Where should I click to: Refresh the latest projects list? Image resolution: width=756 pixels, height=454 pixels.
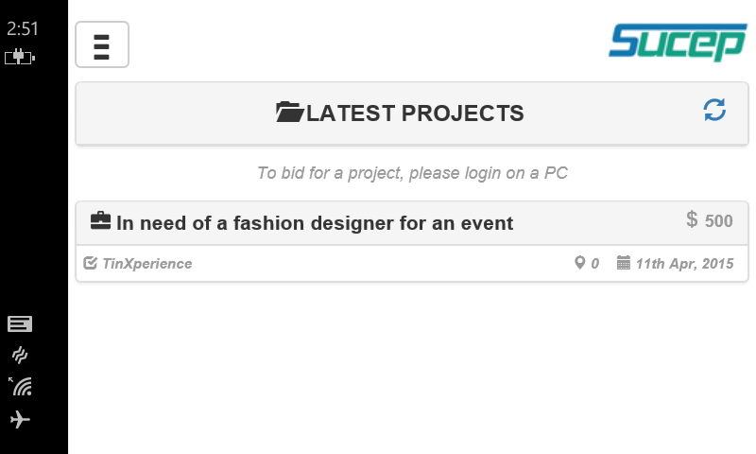[714, 110]
